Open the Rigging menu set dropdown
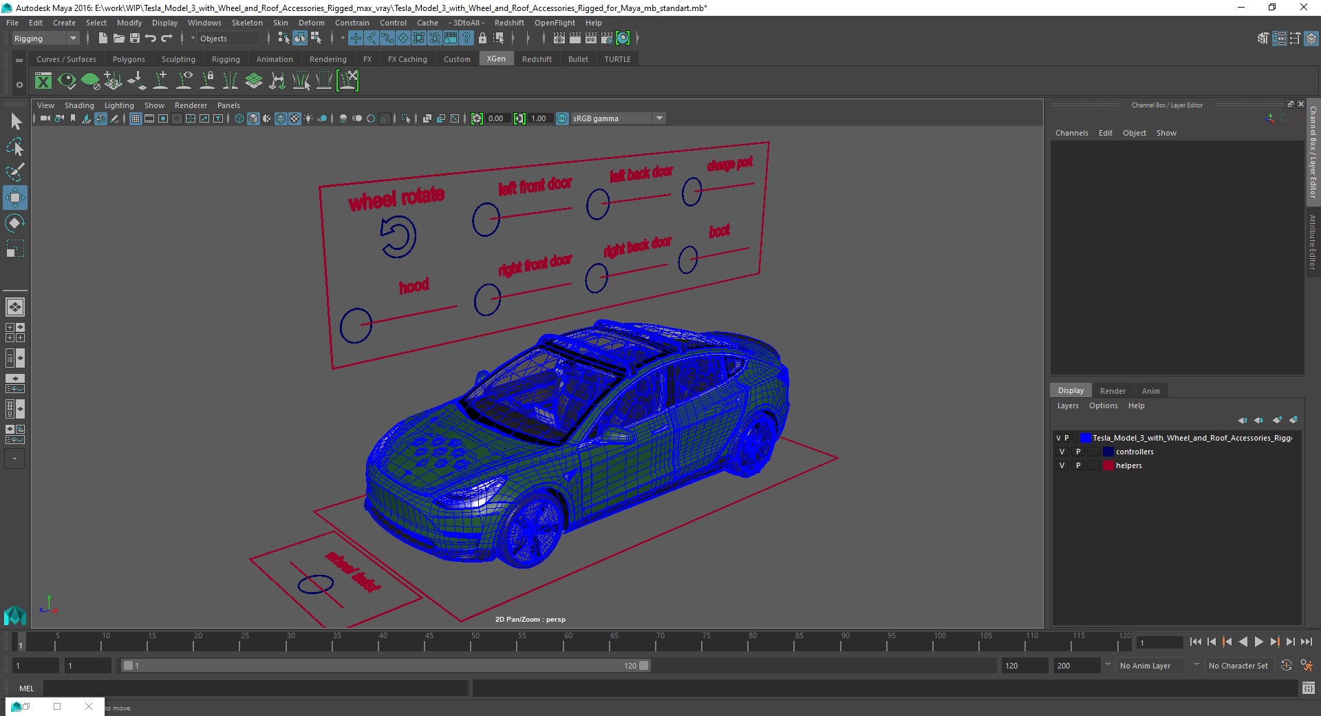This screenshot has width=1321, height=716. coord(45,39)
